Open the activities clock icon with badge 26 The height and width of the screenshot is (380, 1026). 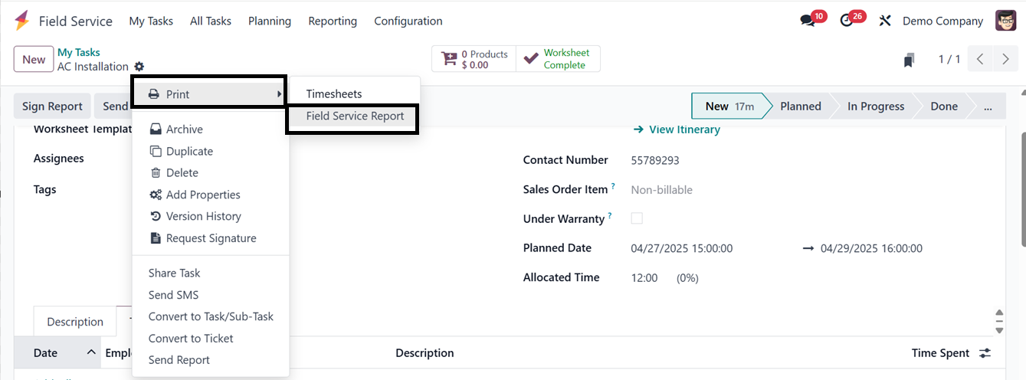(x=847, y=21)
